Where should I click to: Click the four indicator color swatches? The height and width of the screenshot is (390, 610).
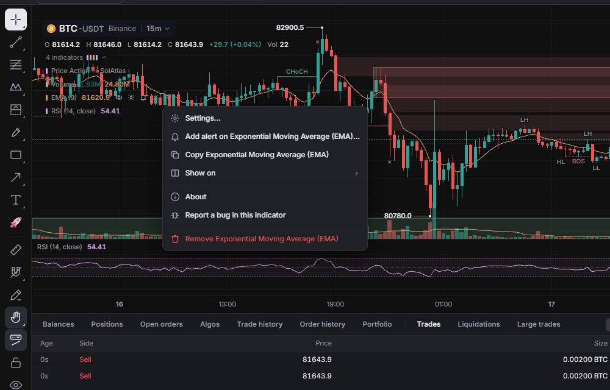click(x=92, y=57)
